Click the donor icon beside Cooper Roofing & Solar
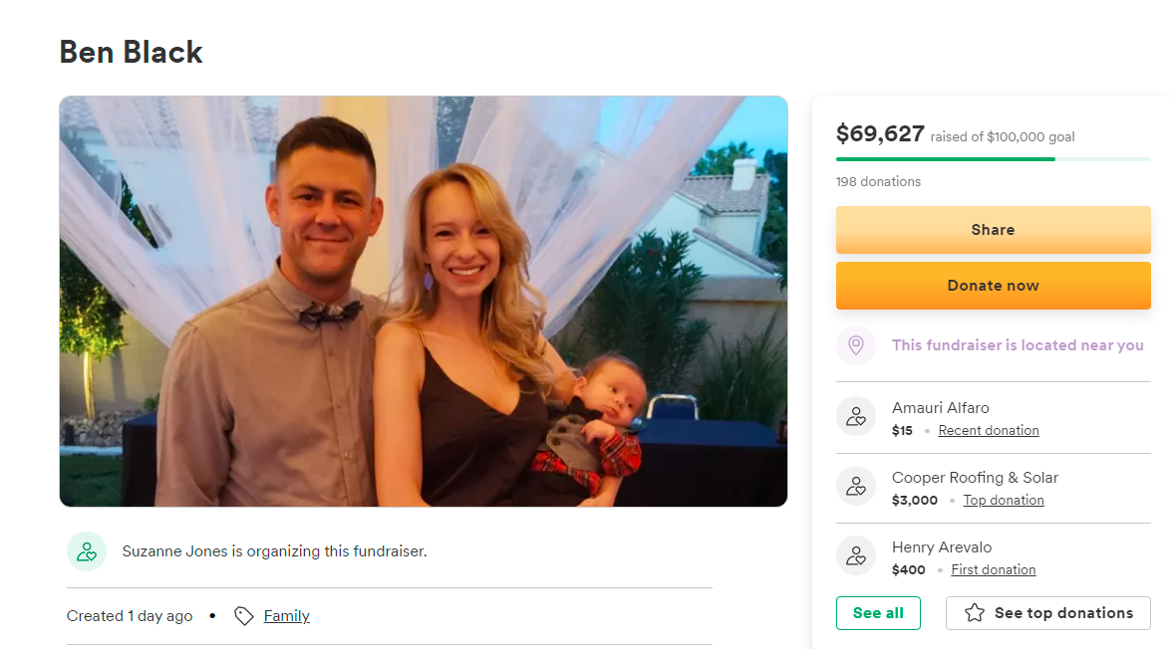 [856, 486]
